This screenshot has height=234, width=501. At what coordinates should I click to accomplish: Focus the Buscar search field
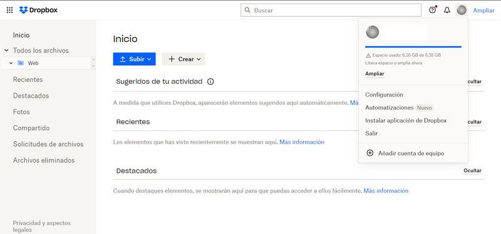tap(331, 10)
